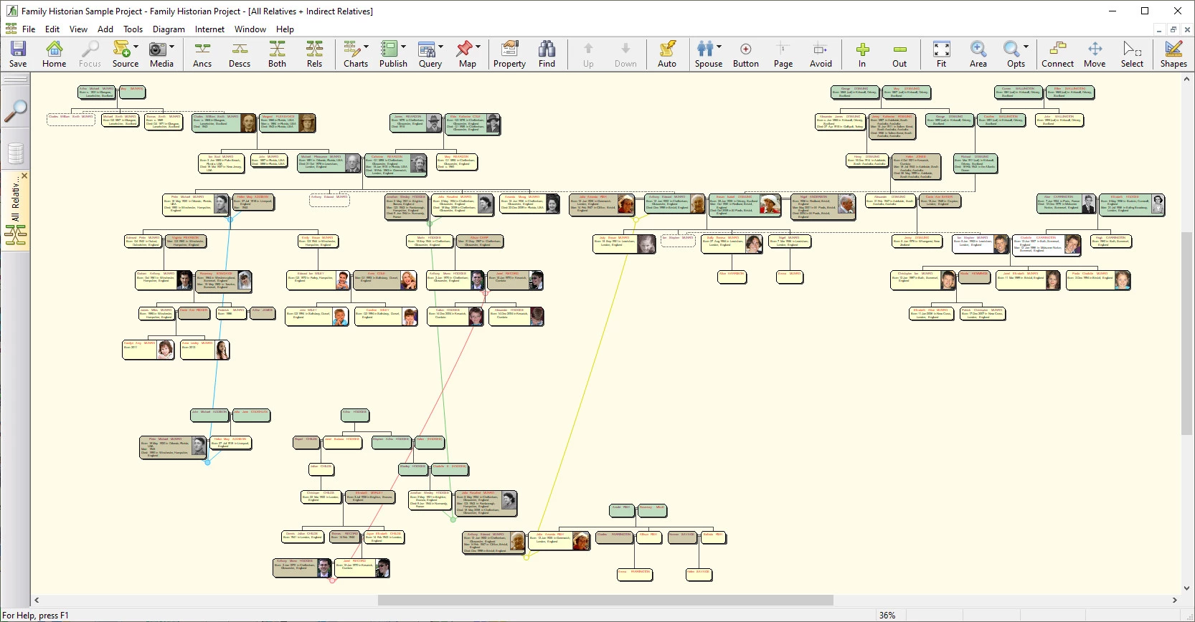
Task: Click the Find binoculars icon
Action: tap(547, 54)
